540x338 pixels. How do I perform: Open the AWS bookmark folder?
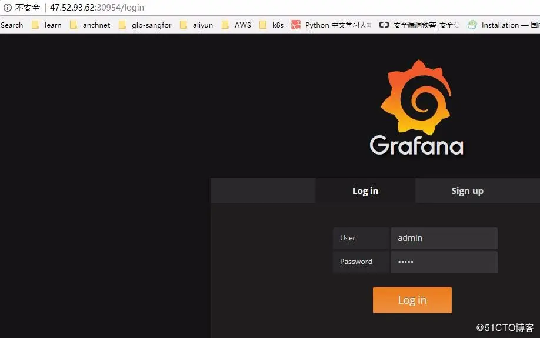(x=236, y=25)
